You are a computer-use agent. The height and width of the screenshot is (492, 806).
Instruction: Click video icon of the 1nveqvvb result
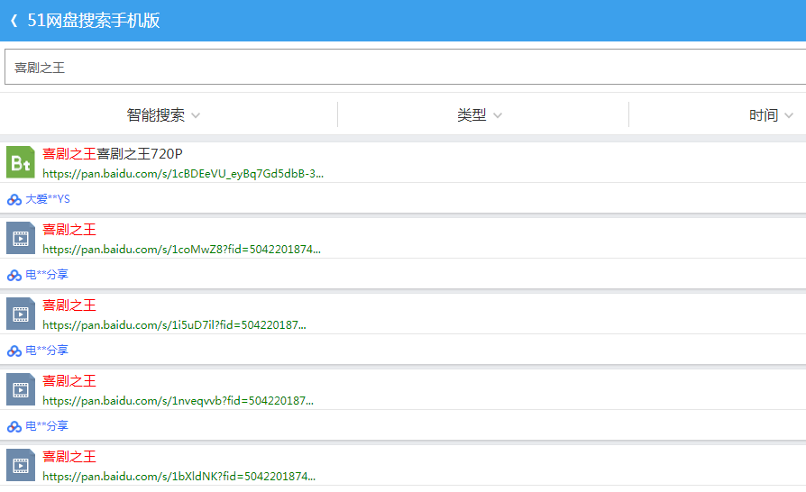point(21,389)
